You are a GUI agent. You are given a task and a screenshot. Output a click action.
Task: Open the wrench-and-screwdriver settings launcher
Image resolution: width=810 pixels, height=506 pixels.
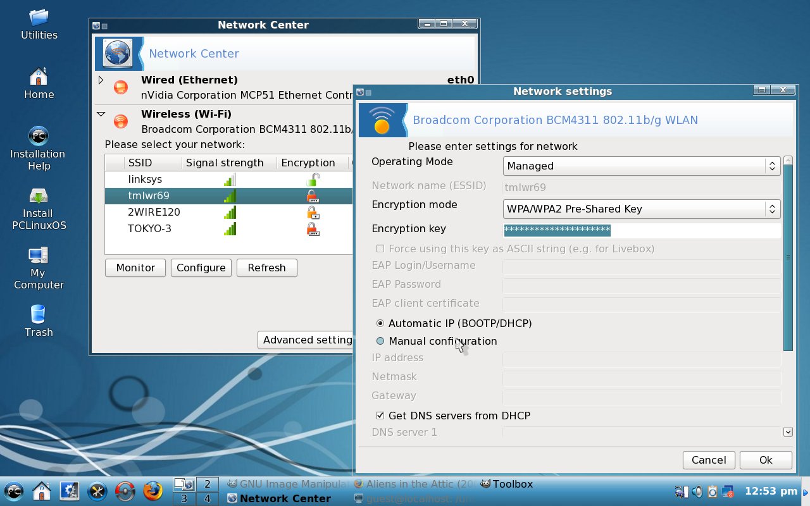pos(97,490)
